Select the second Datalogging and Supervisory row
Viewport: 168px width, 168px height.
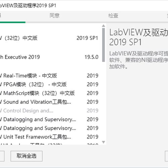(x=49, y=128)
